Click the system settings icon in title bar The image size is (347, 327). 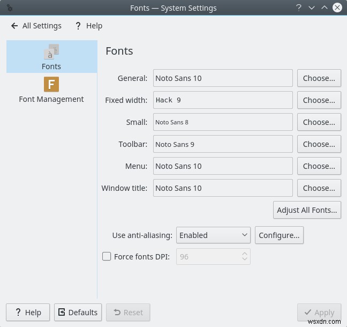(9, 8)
